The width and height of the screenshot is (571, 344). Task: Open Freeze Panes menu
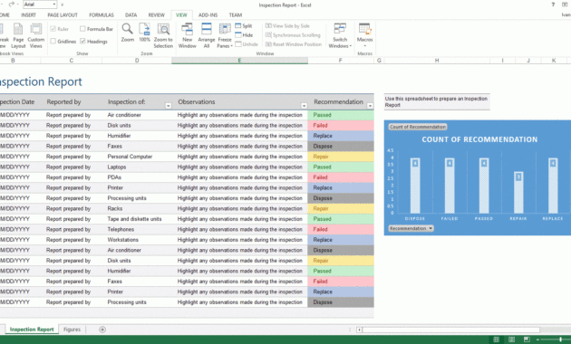point(225,35)
